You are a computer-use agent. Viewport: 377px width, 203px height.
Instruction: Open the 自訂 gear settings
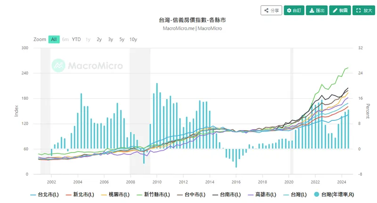pos(294,10)
